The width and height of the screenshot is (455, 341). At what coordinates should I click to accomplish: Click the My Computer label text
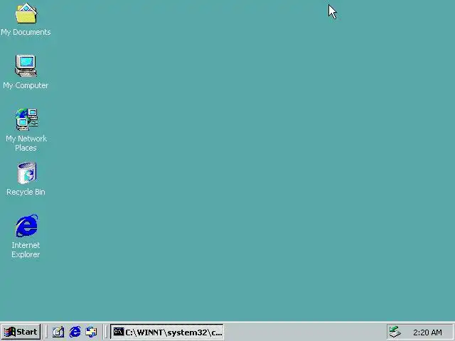(26, 85)
